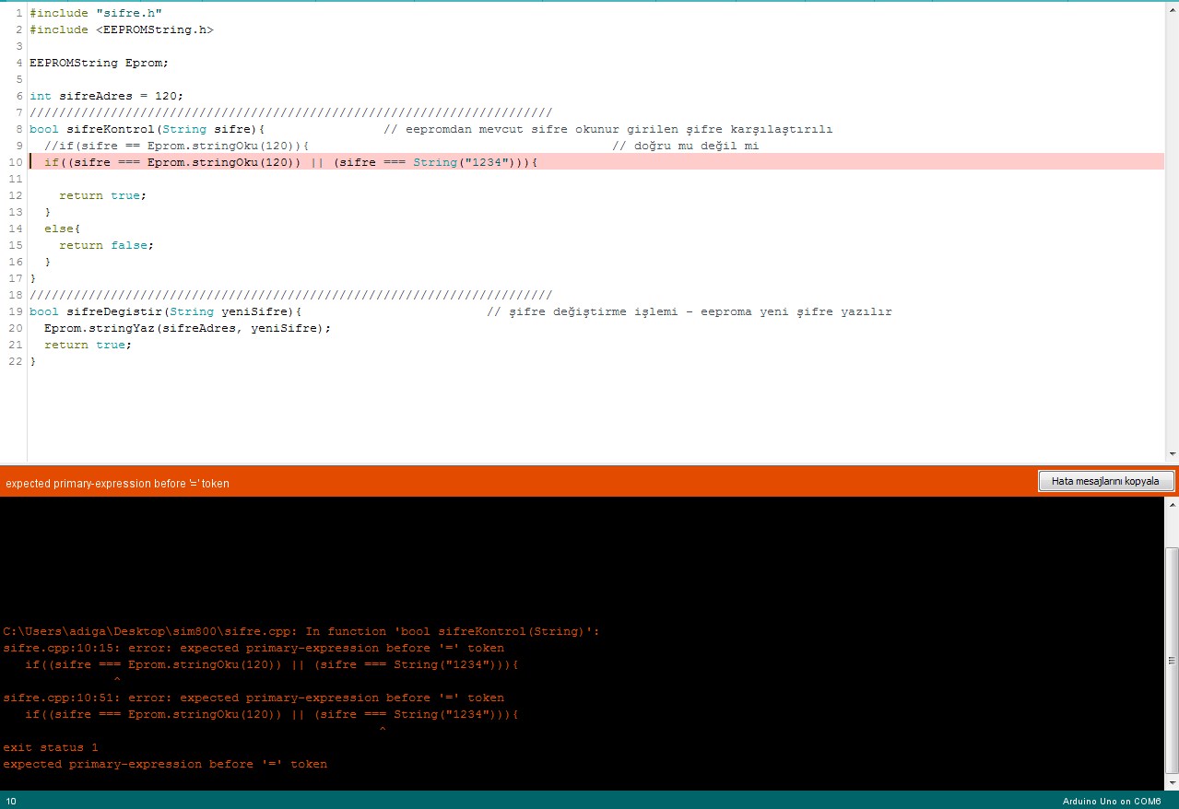Image resolution: width=1179 pixels, height=809 pixels.
Task: Click the console scrollbar up arrow
Action: 1172,504
